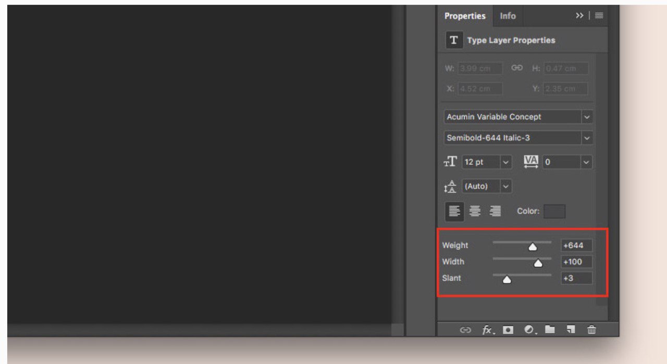This screenshot has width=667, height=364.
Task: Switch to the Properties tab
Action: 465,16
